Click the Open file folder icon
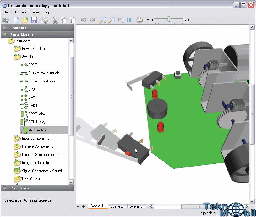The width and height of the screenshot is (256, 217). 25,20
